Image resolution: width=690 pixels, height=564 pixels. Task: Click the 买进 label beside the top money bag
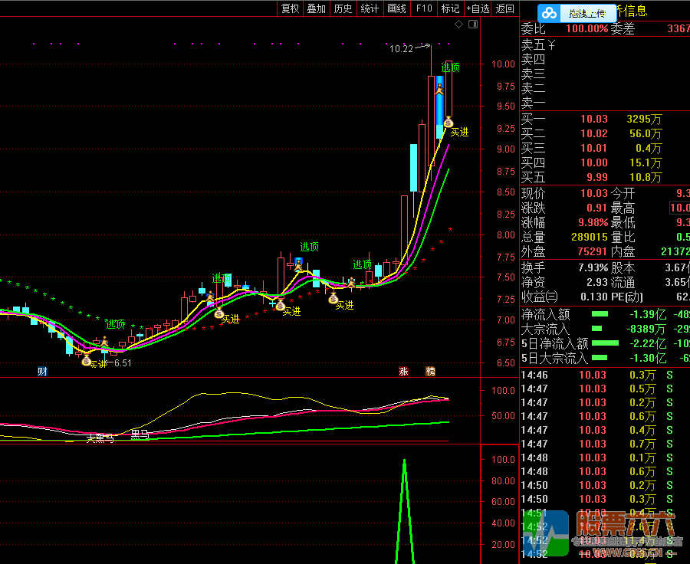pos(459,132)
